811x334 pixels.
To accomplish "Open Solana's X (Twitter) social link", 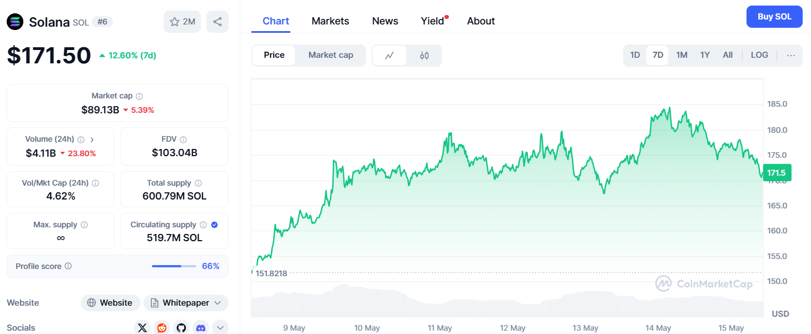I will (142, 328).
